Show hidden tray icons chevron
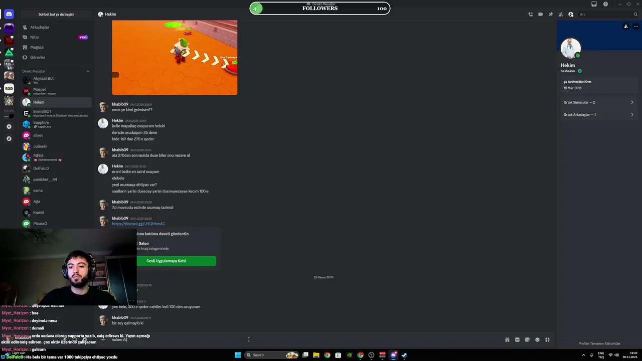642x361 pixels. (583, 355)
